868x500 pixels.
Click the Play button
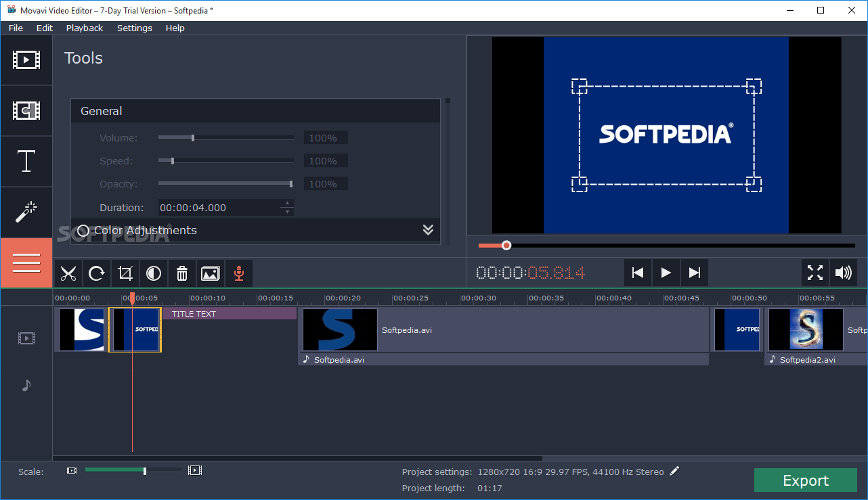point(666,273)
